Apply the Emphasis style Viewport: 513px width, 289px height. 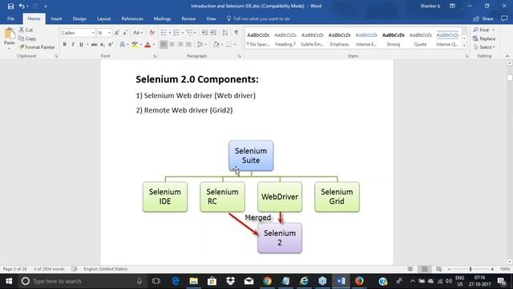[x=339, y=39]
